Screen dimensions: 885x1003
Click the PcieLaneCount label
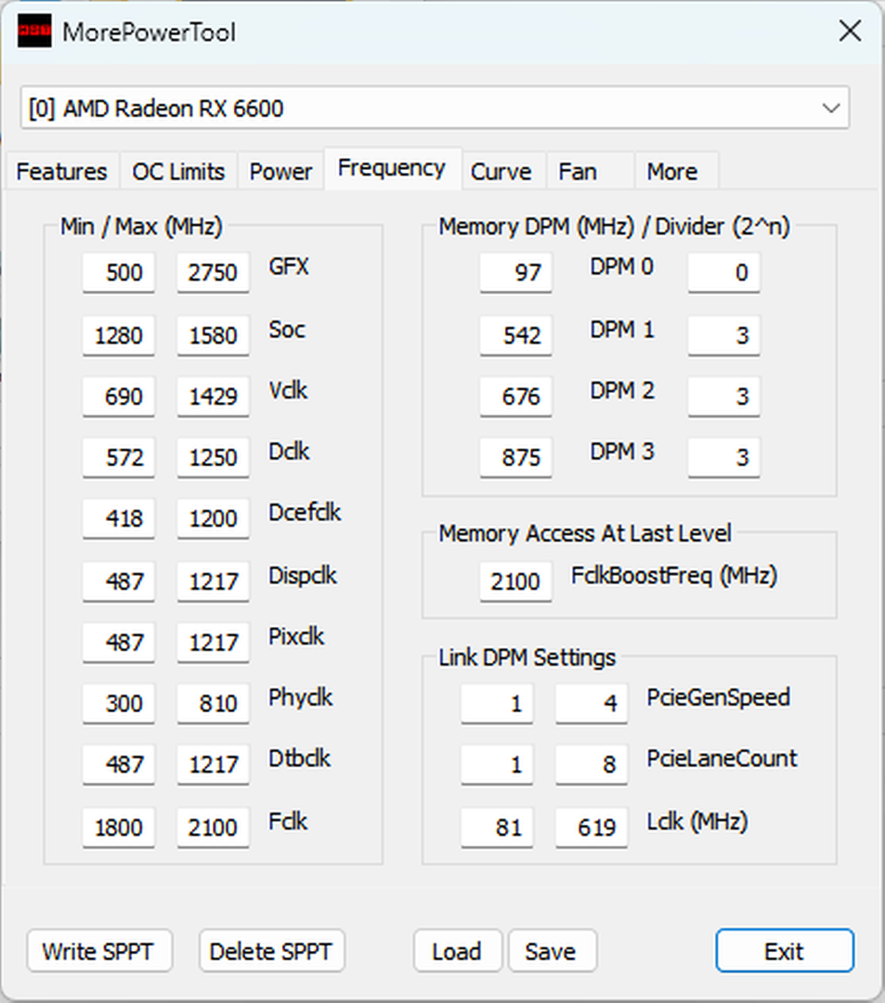coord(722,758)
